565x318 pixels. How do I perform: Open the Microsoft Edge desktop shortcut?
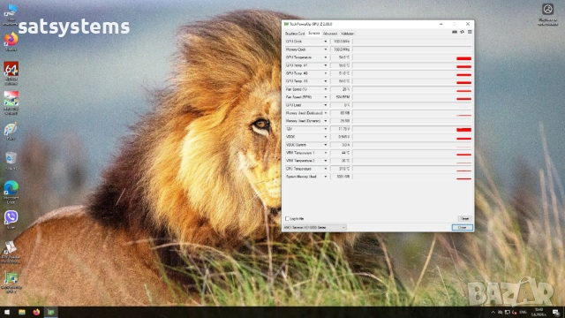pyautogui.click(x=11, y=193)
